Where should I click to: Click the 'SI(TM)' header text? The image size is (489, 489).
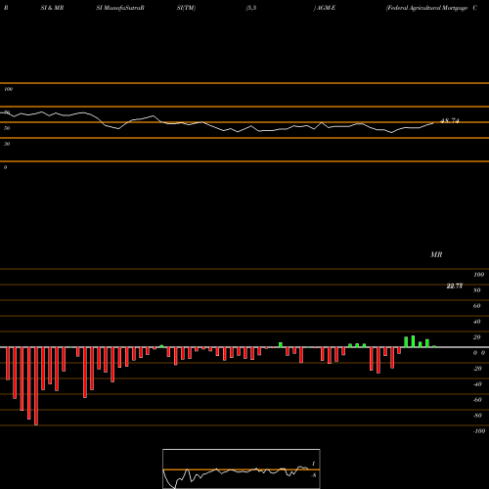coord(186,8)
